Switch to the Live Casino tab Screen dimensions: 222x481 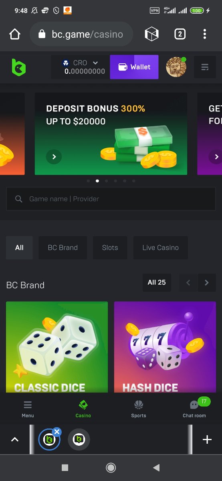click(160, 248)
